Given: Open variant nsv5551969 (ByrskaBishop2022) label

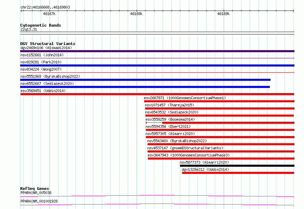Looking at the screenshot, I should coord(50,76).
